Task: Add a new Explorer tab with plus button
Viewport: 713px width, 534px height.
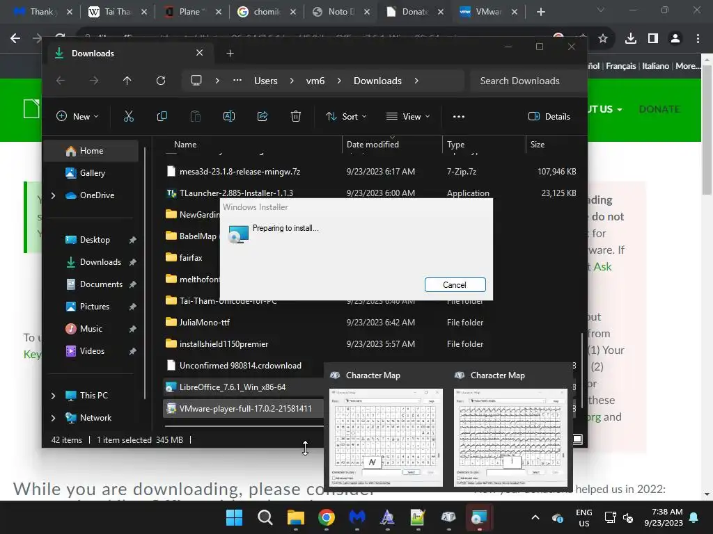Action: pos(230,54)
